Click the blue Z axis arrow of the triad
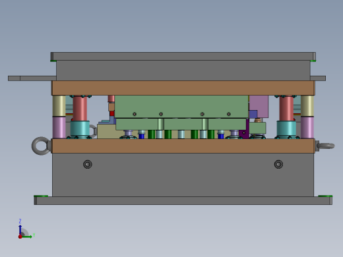The height and width of the screenshot is (257, 343). [20, 229]
